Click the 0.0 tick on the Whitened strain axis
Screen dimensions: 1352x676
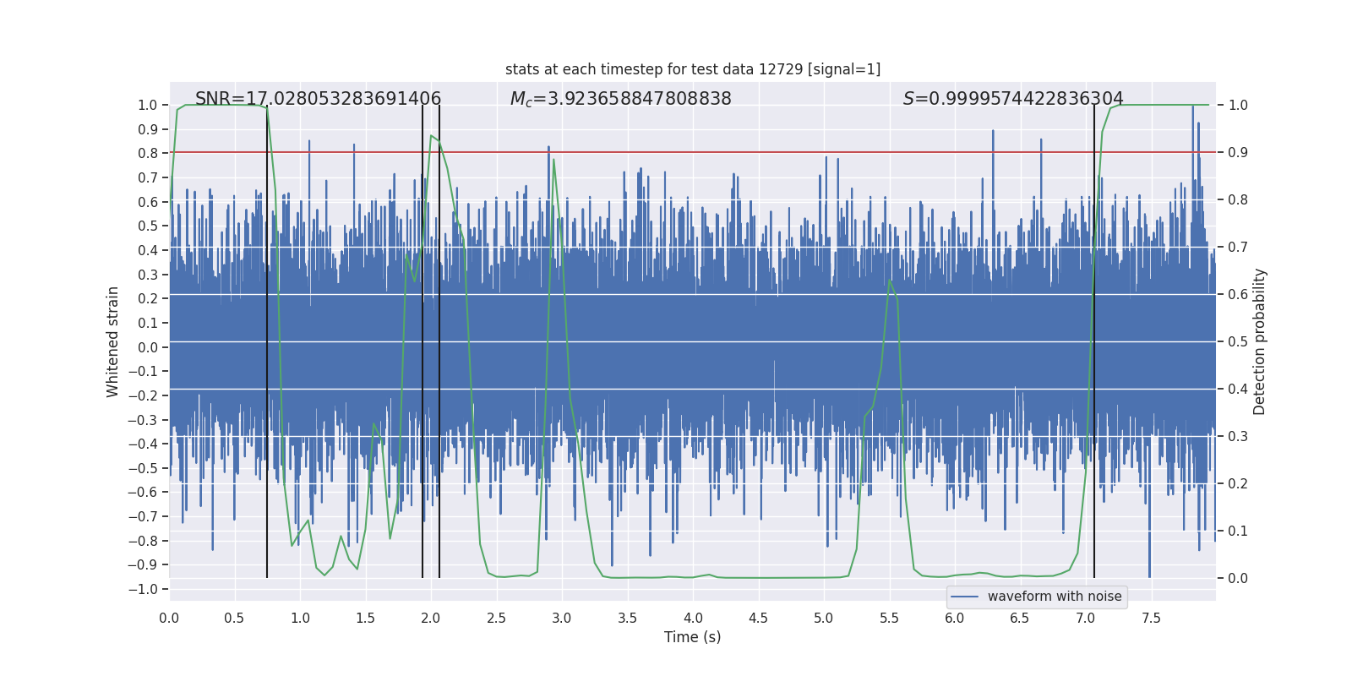pyautogui.click(x=148, y=347)
